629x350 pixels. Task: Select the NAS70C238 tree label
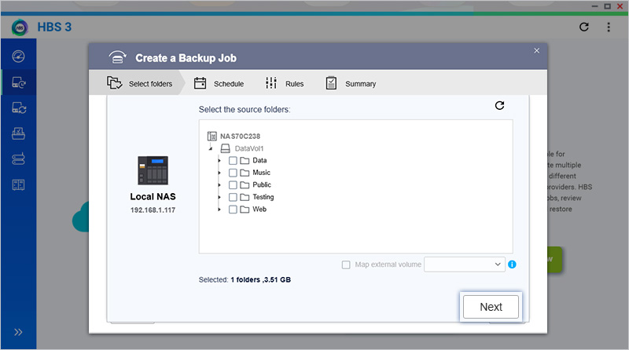[x=241, y=137]
